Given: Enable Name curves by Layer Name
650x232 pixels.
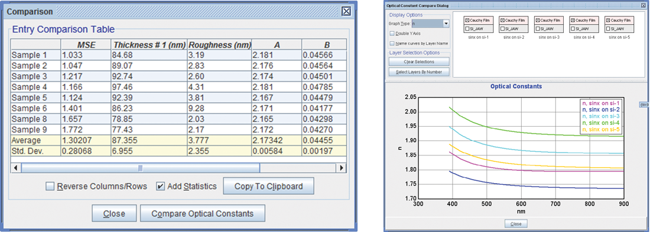Looking at the screenshot, I should 392,43.
